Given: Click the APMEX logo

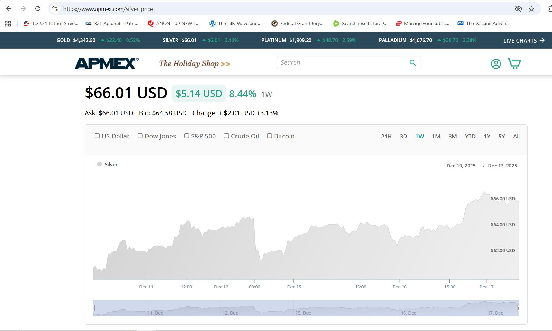Looking at the screenshot, I should tap(107, 63).
